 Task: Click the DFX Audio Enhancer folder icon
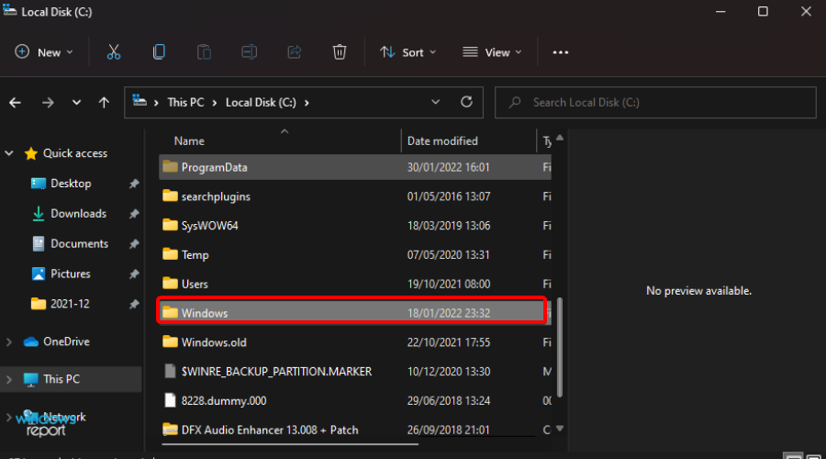pyautogui.click(x=170, y=430)
